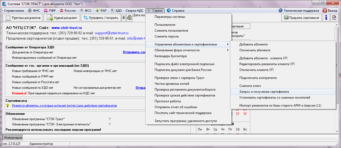Select Запрос и получение сертификата
The image size is (341, 148).
click(x=283, y=92)
